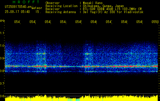
Task: Click the 0.7 kHz axis label
Action: (x=2, y=83)
